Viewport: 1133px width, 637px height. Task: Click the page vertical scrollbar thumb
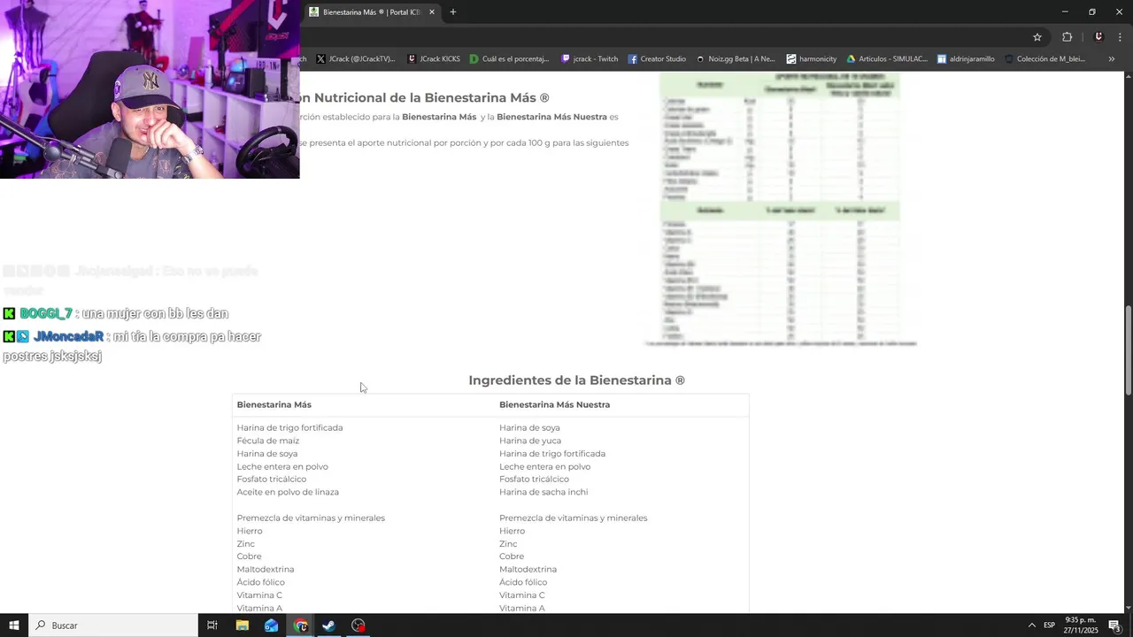pyautogui.click(x=1128, y=350)
